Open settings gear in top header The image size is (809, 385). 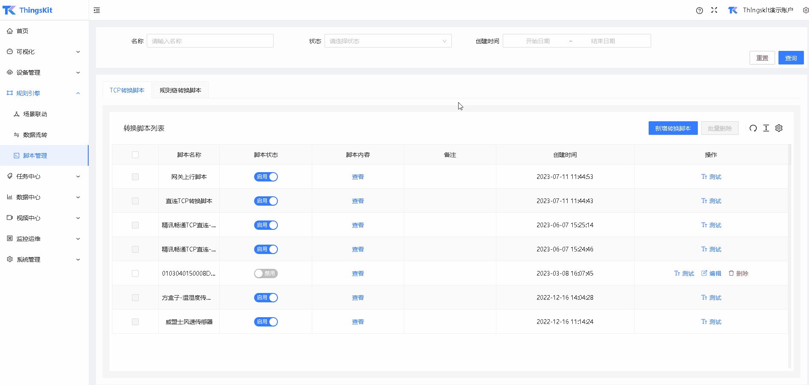[805, 10]
